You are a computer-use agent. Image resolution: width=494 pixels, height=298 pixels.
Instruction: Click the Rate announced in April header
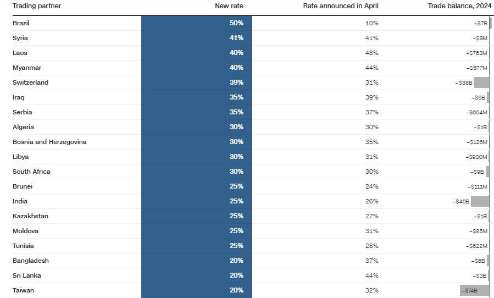341,6
